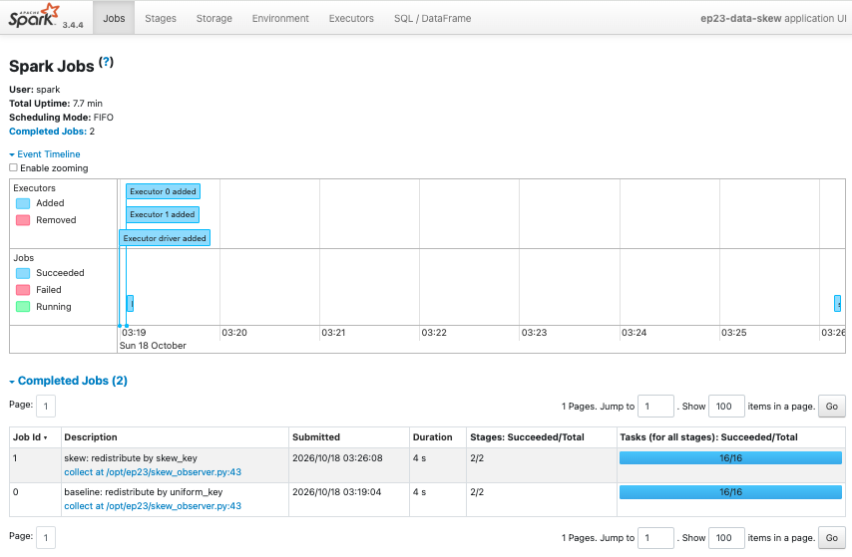Open the Executors tab
Viewport: 852px width, 557px height.
(351, 18)
